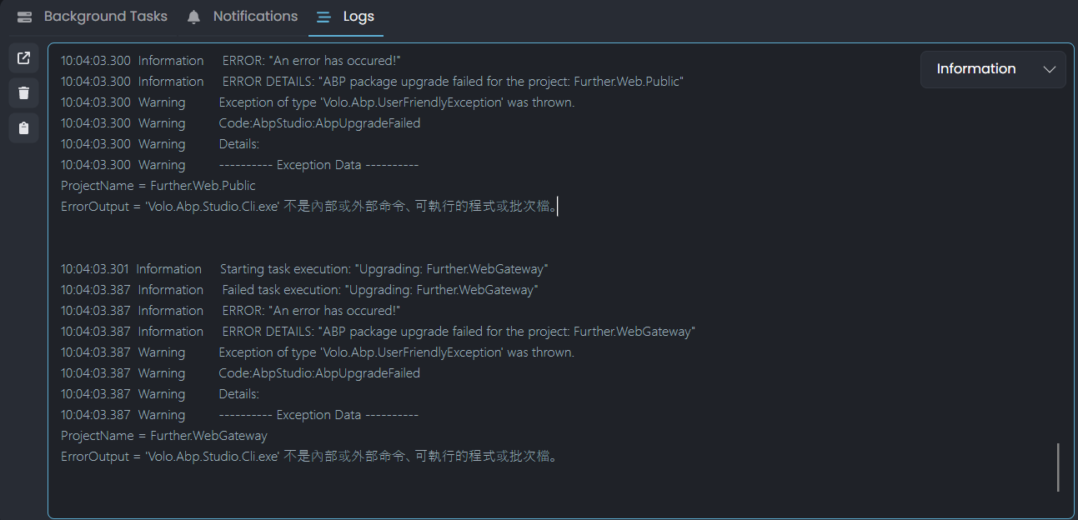Expand the Information log level dropdown
The image size is (1078, 520).
pos(992,69)
